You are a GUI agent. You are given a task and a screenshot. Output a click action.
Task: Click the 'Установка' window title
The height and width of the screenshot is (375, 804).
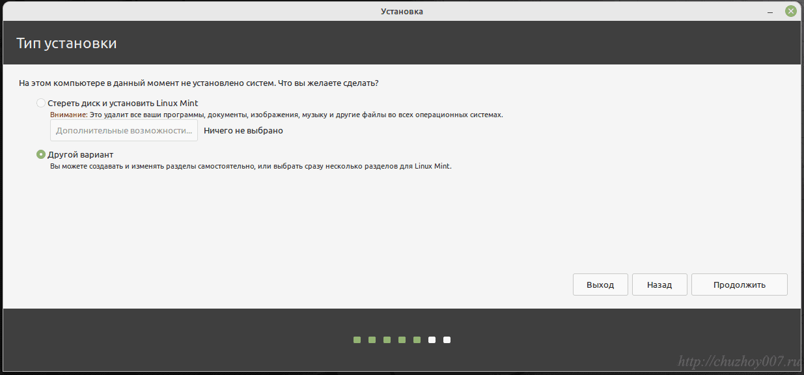[x=402, y=11]
